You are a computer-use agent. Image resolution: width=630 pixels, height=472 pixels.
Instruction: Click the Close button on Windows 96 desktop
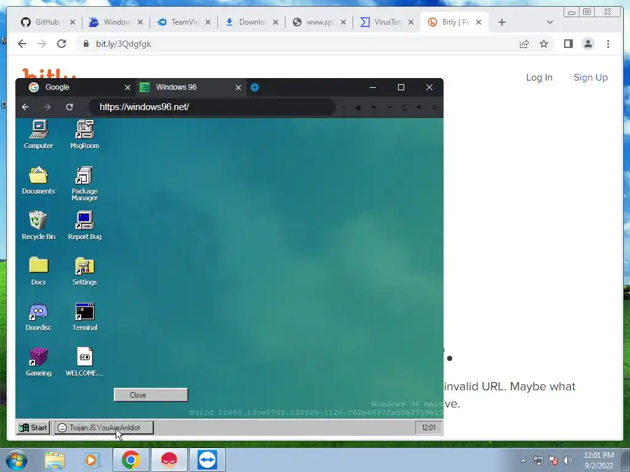click(x=151, y=395)
